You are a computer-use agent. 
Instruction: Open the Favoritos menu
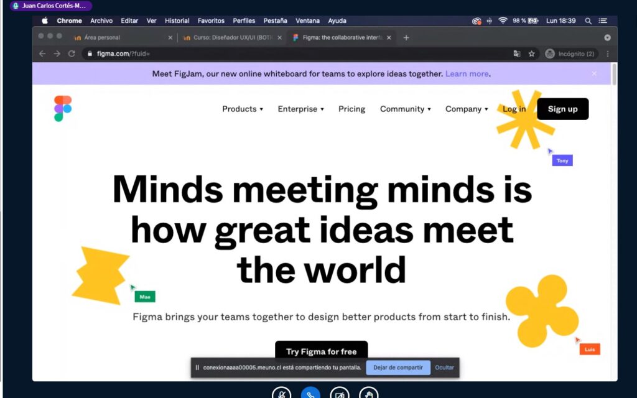pos(211,21)
